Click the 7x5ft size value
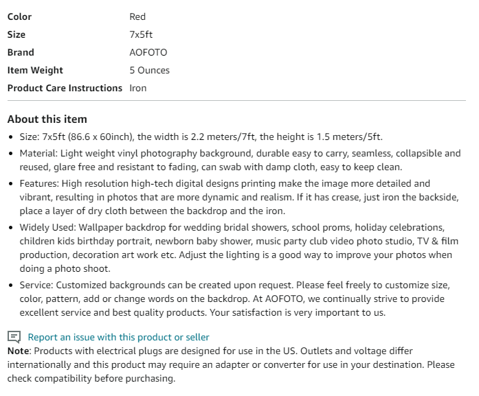Viewport: 479px width, 396px height. 141,34
